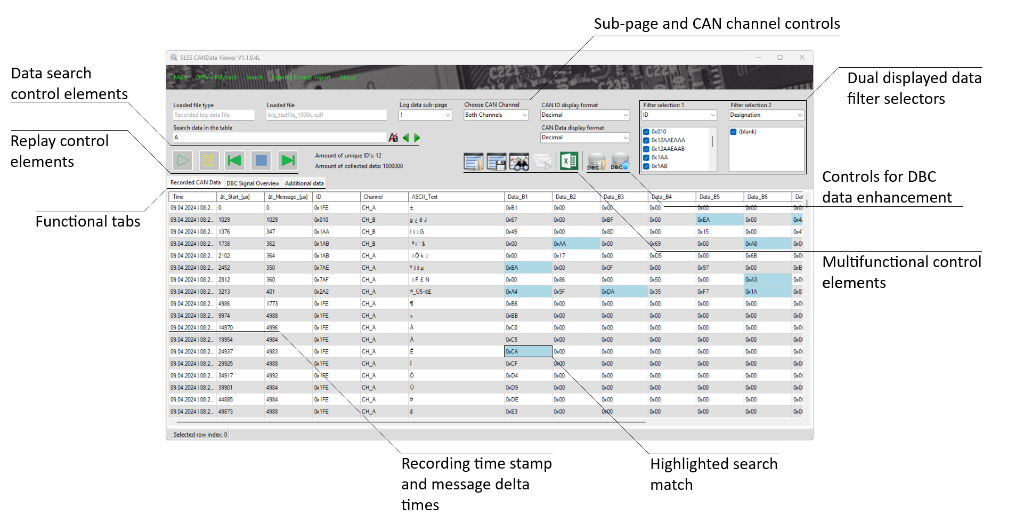Click the Data_B1 column header

tap(528, 197)
